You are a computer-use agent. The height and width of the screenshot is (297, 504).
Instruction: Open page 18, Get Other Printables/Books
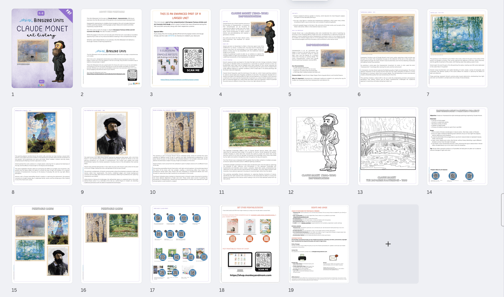tap(250, 244)
